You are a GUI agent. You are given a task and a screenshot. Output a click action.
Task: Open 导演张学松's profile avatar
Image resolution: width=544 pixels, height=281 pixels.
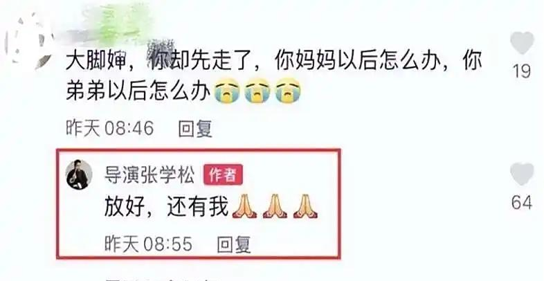[79, 174]
